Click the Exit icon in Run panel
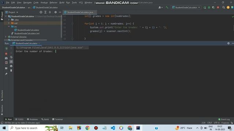The width and height of the screenshot is (234, 131). pyautogui.click(x=6, y=63)
